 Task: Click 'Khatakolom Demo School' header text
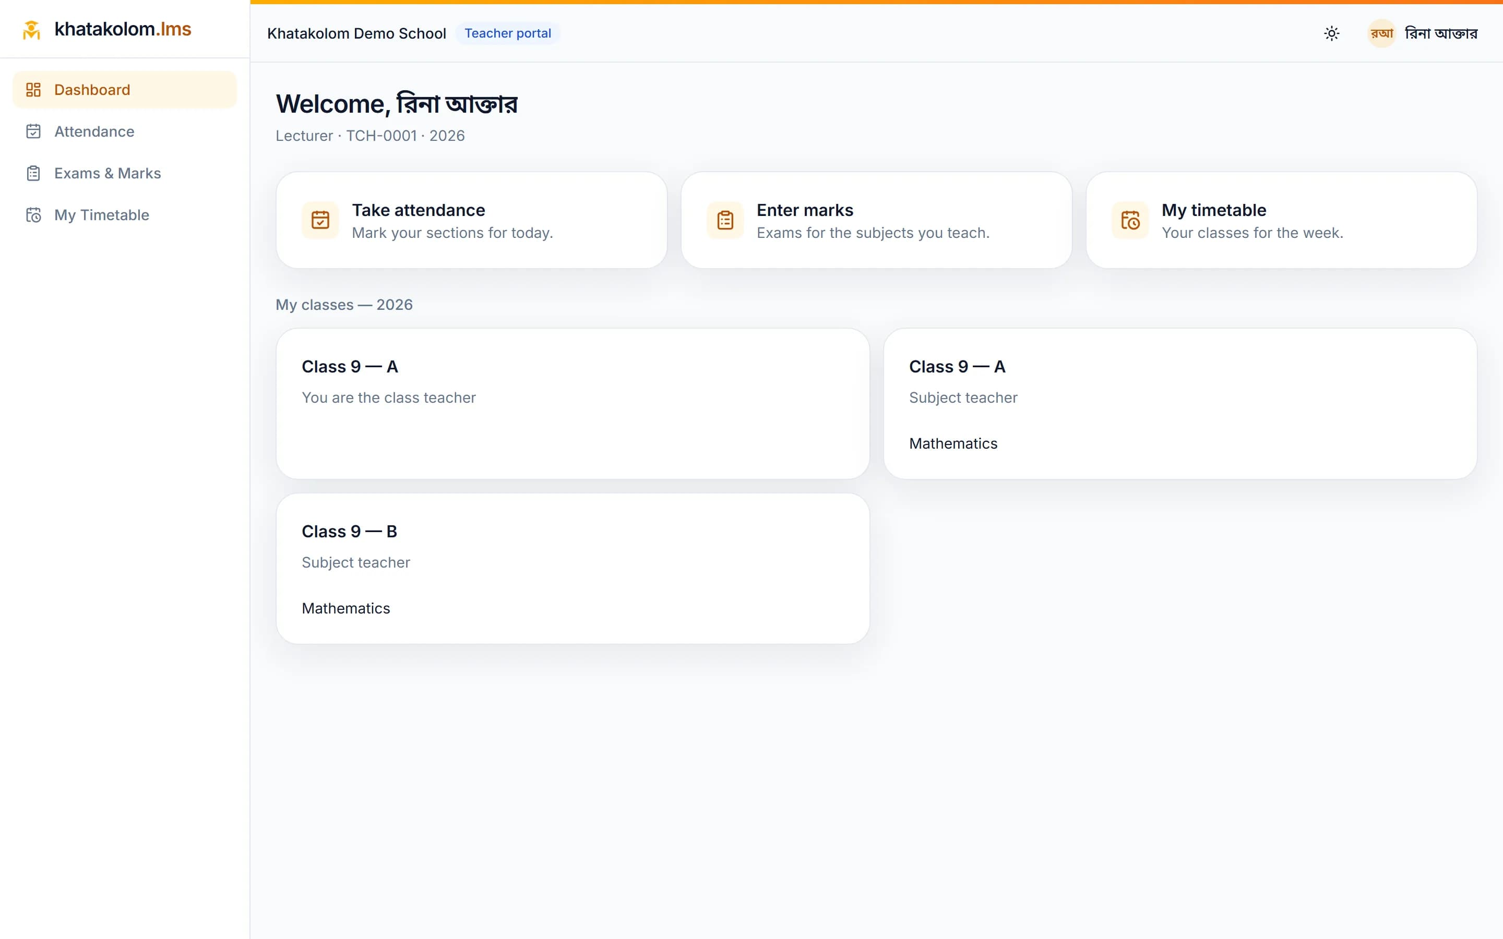click(356, 33)
